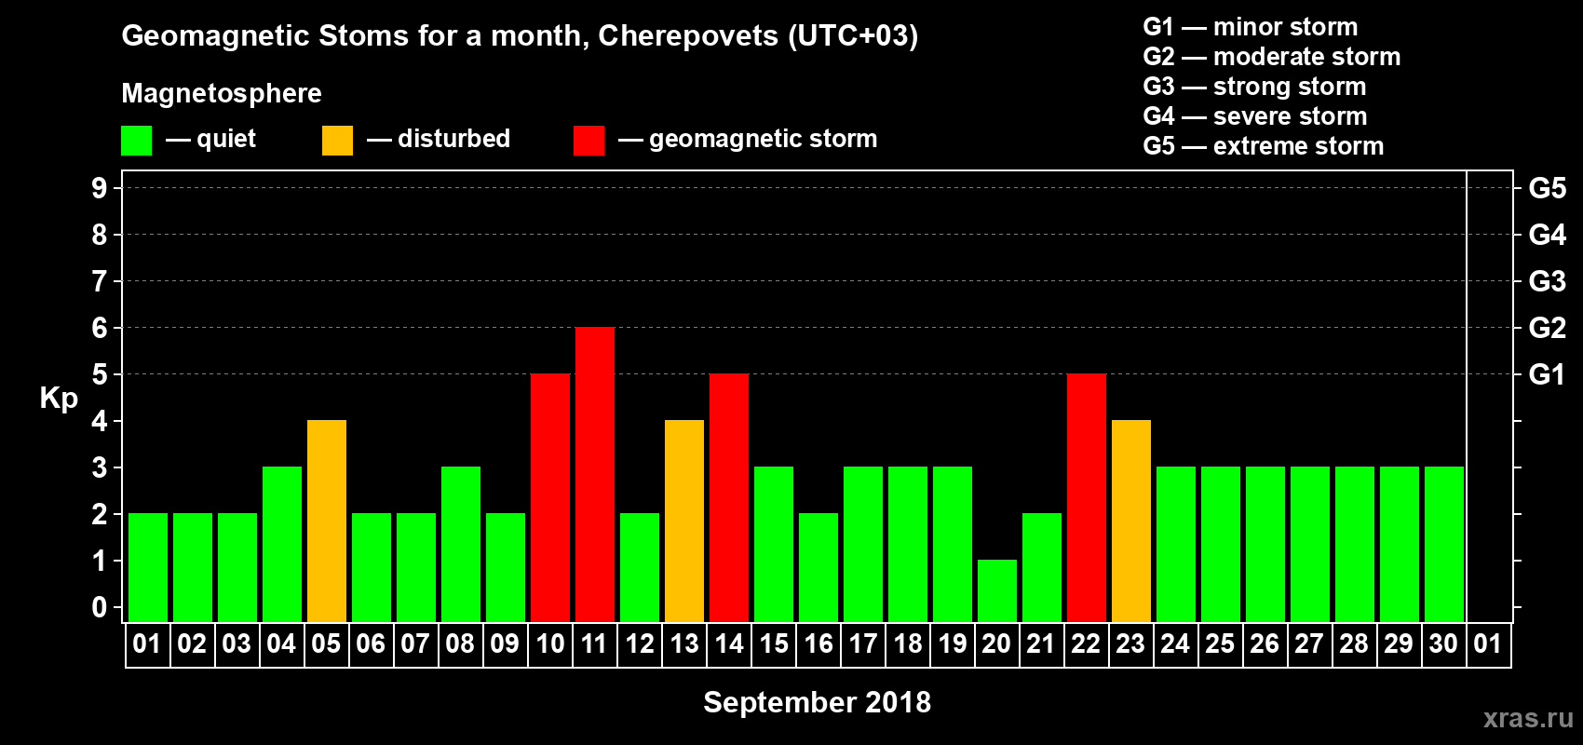The image size is (1583, 745).
Task: Click the 'G1 — minor storm' legend line
Action: [1251, 27]
